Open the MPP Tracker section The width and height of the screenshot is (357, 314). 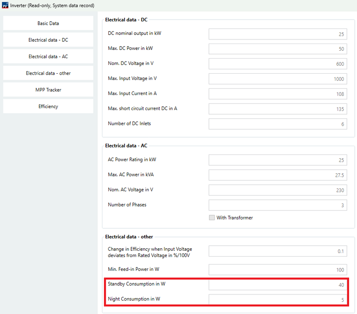coord(48,90)
